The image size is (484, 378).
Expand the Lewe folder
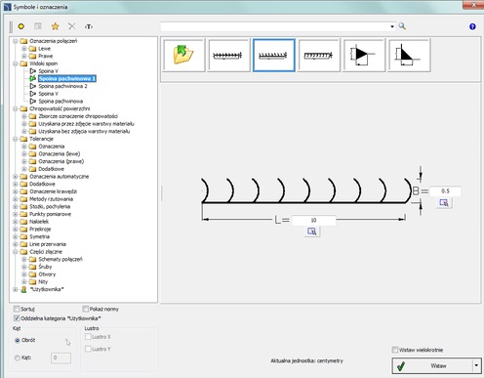point(24,49)
